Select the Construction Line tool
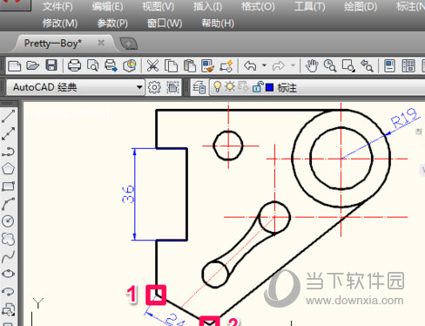425x326 pixels. coord(8,133)
